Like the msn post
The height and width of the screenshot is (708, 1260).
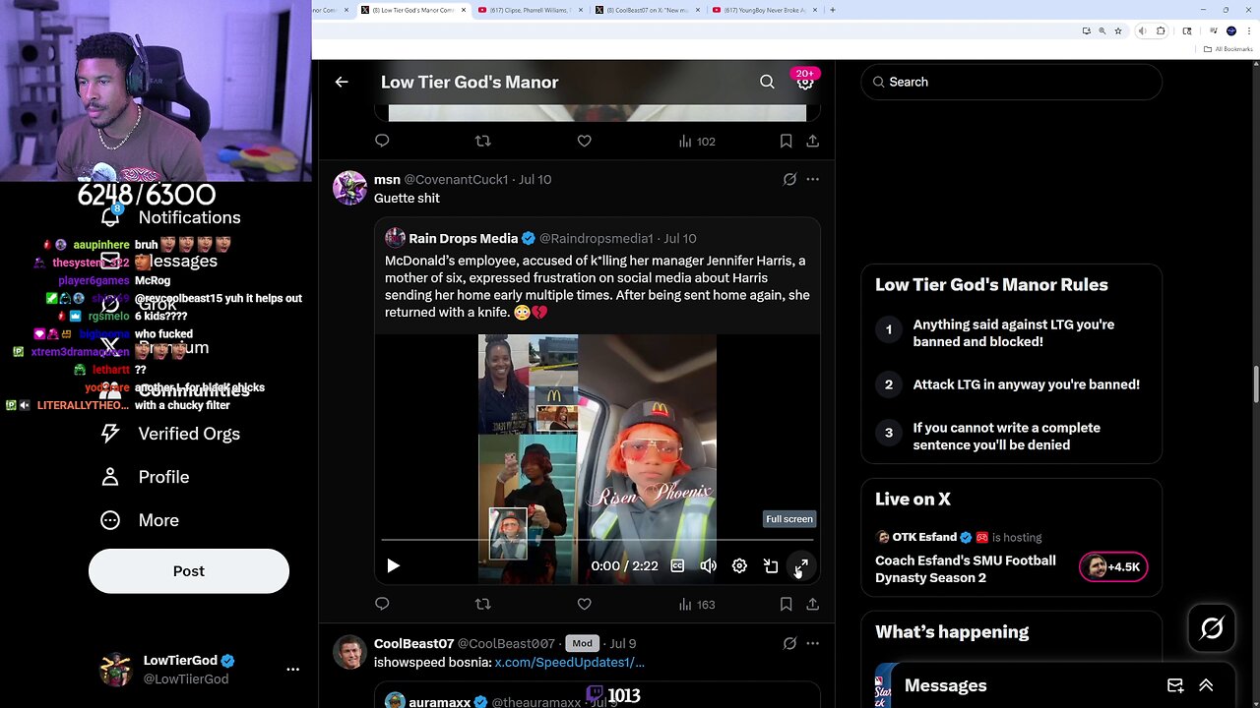pos(584,604)
